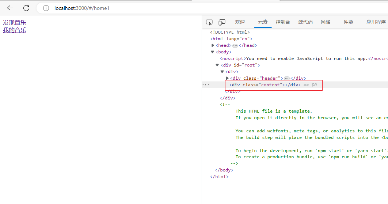This screenshot has width=388, height=204.
Task: Select the html lang="en" element
Action: (x=231, y=39)
